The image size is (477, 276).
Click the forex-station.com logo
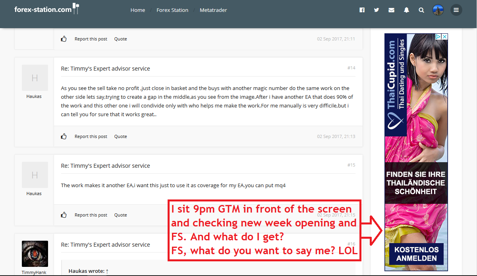tap(47, 9)
